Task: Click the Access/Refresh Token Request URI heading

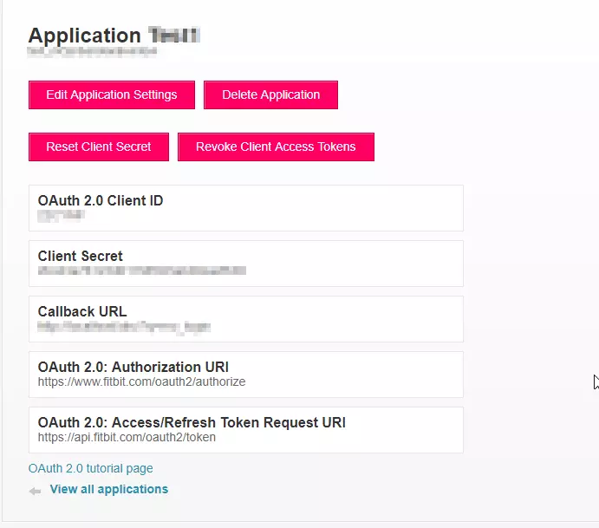Action: coord(192,422)
